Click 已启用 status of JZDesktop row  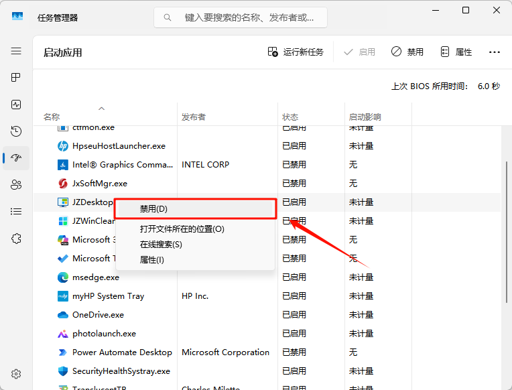[294, 202]
